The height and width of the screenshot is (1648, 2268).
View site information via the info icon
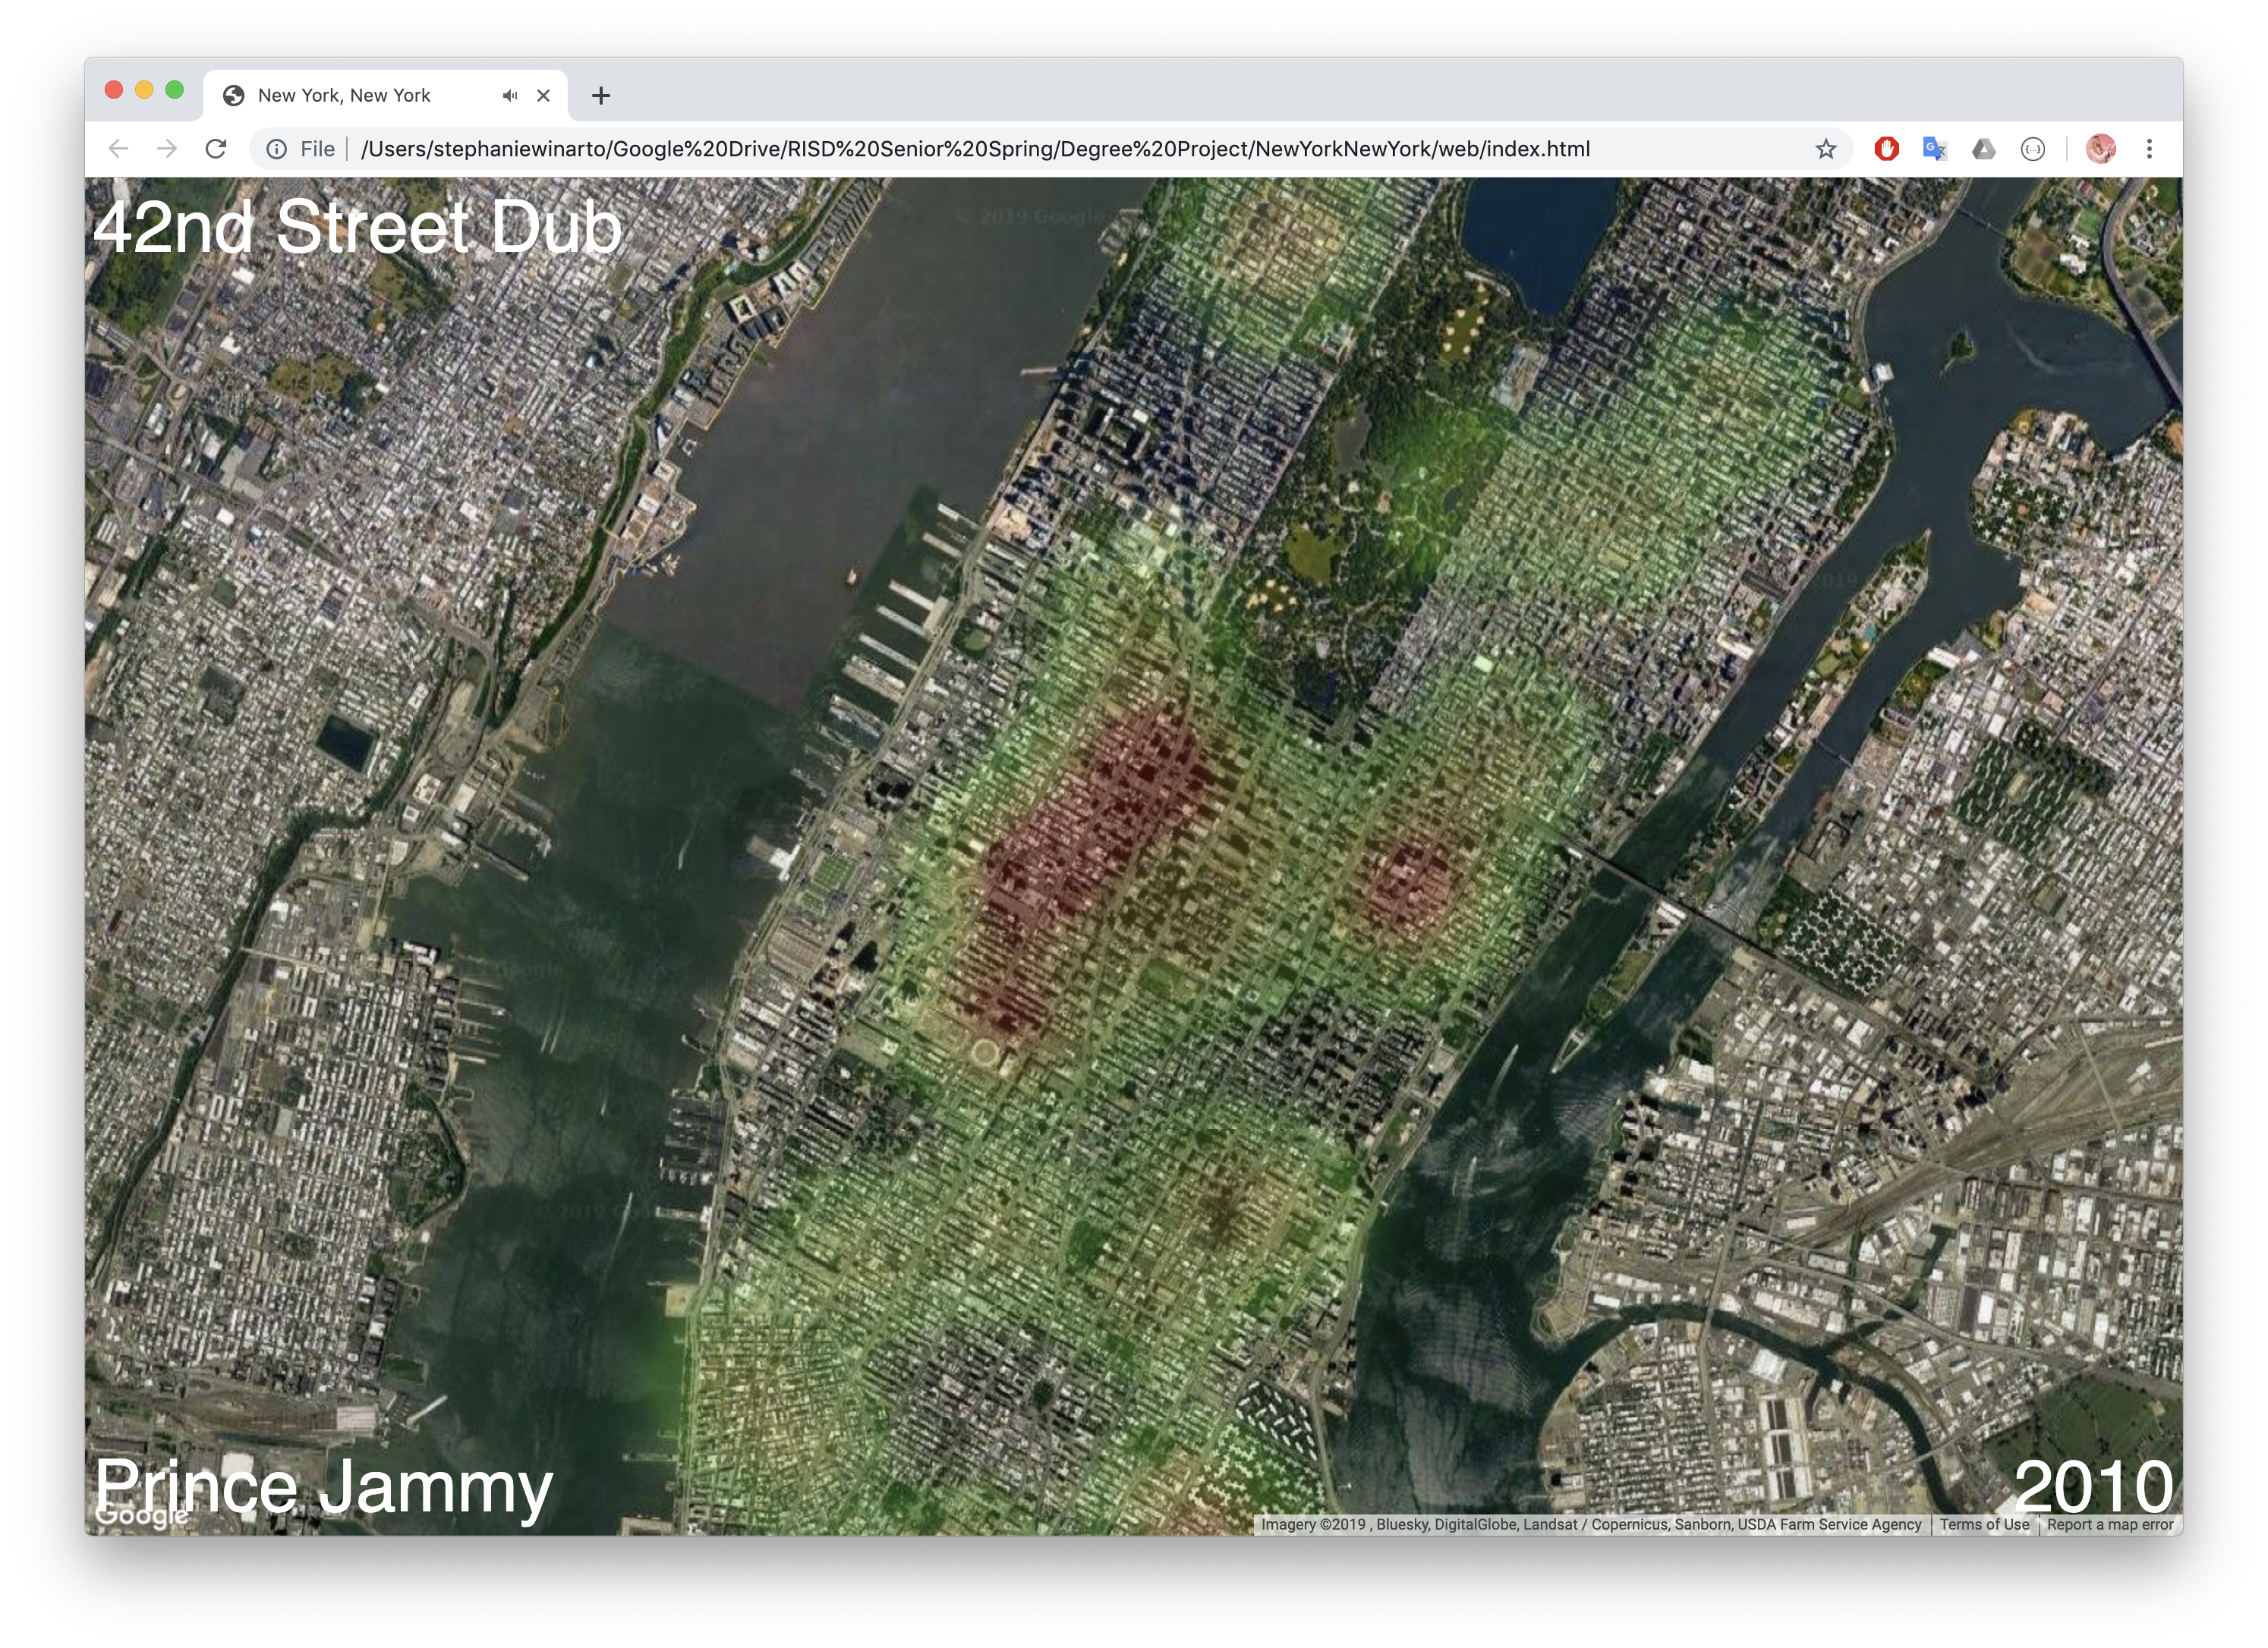pos(277,149)
